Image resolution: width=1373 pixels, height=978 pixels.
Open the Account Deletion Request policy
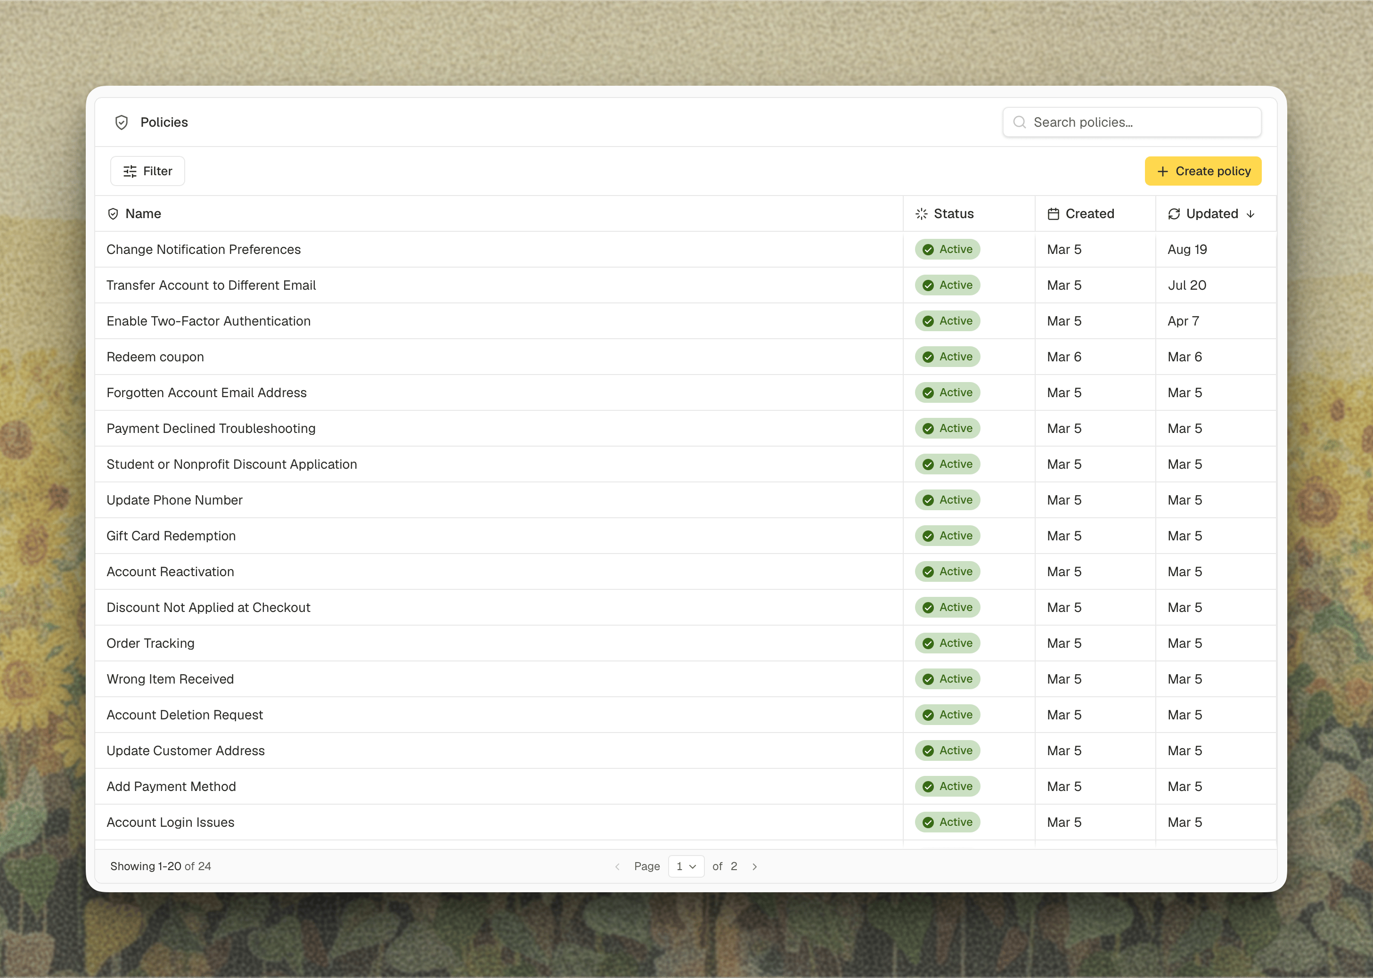coord(185,715)
